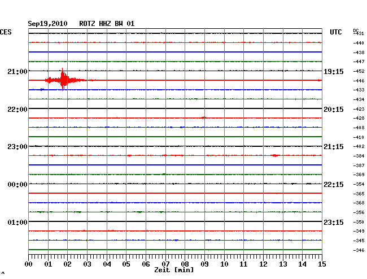The width and height of the screenshot is (367, 279).
Task: Click the 22:15 UTC time label
Action: coord(334,185)
